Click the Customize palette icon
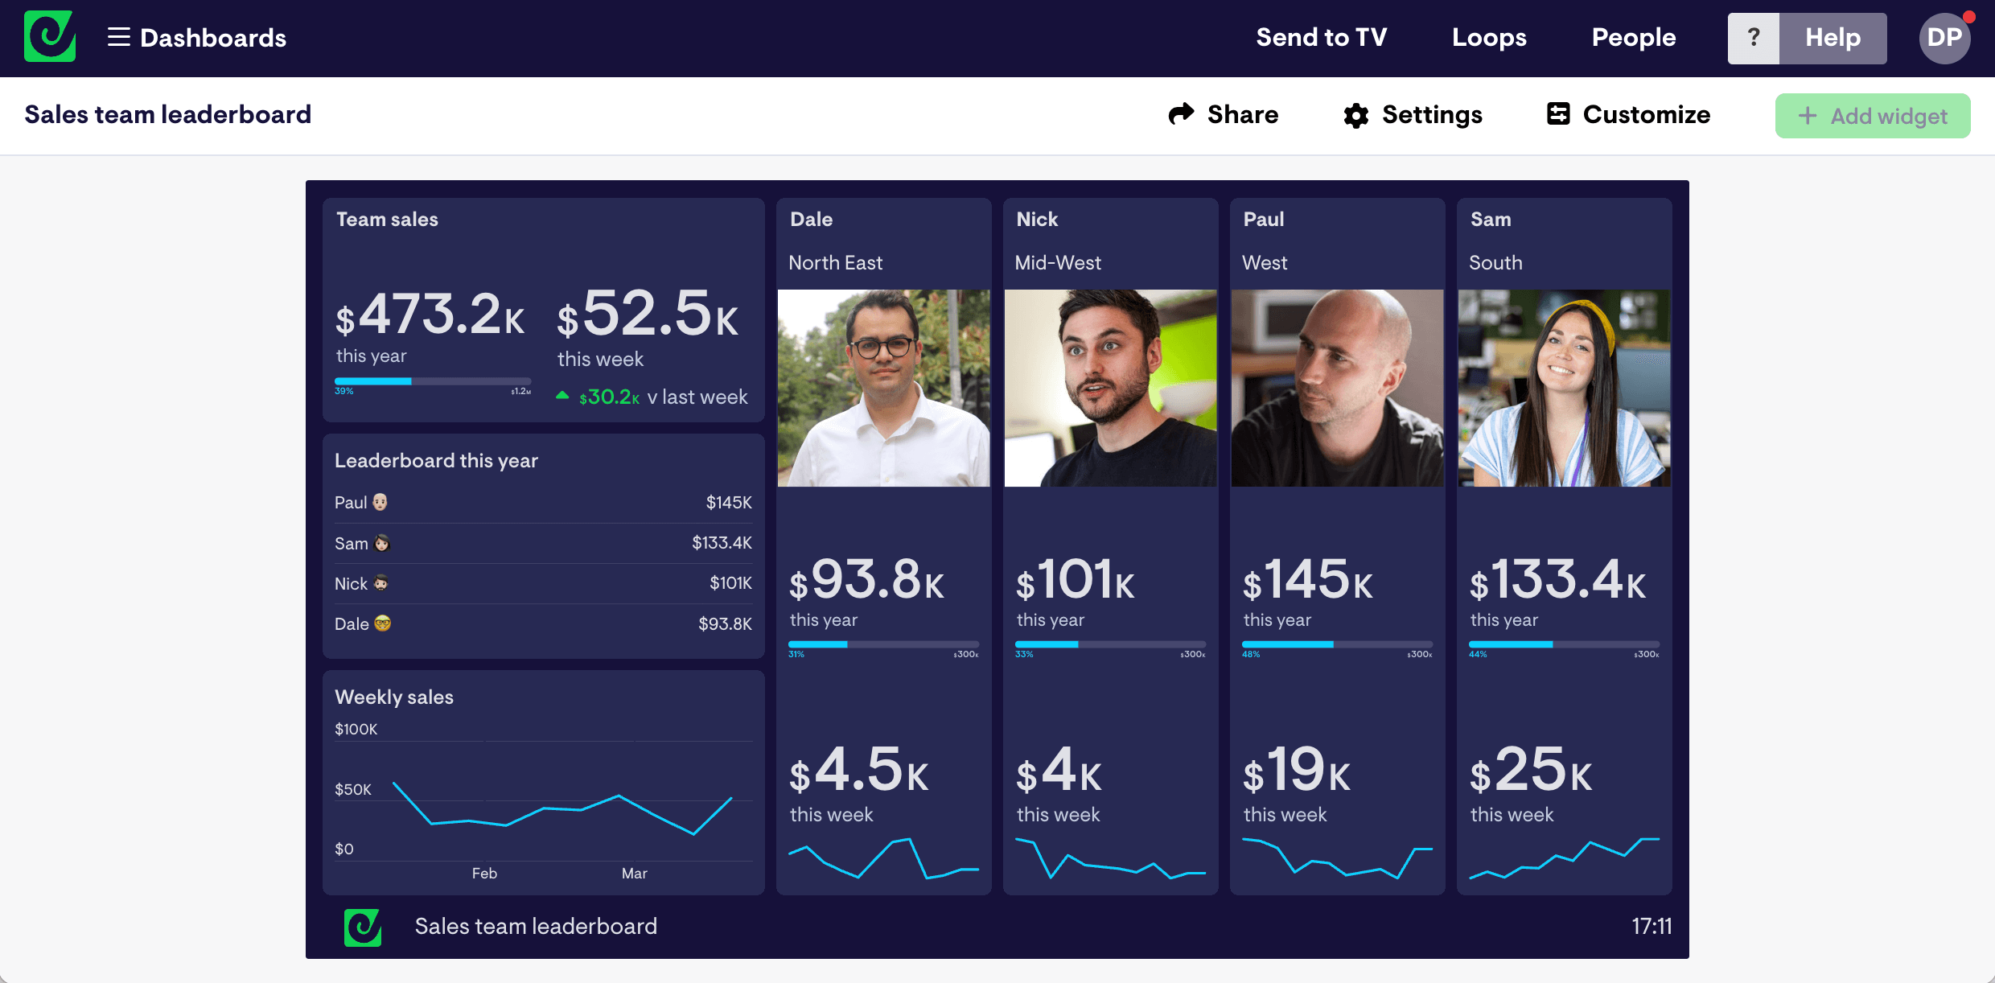1995x983 pixels. pos(1558,114)
